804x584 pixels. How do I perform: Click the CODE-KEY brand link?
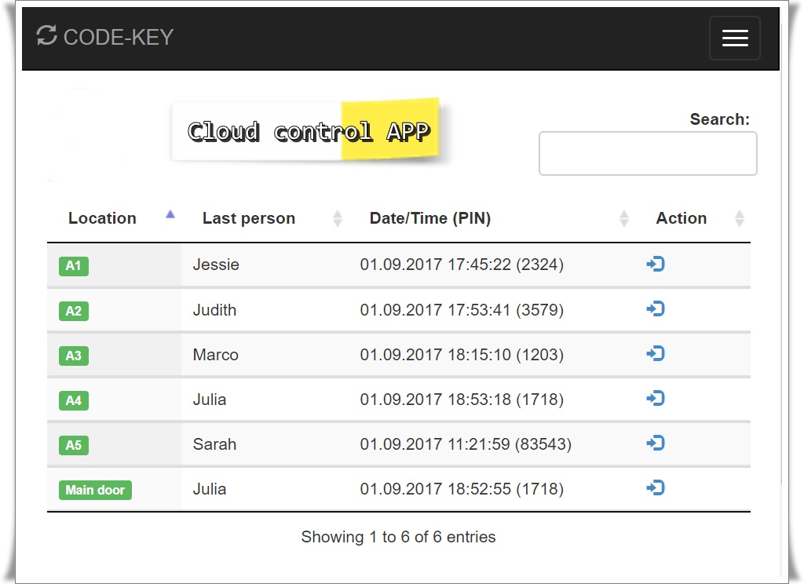click(118, 37)
